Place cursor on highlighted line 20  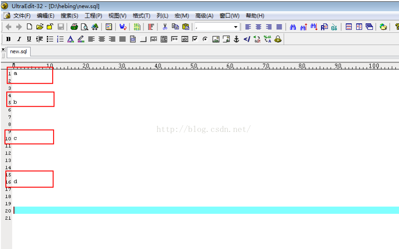click(x=206, y=210)
